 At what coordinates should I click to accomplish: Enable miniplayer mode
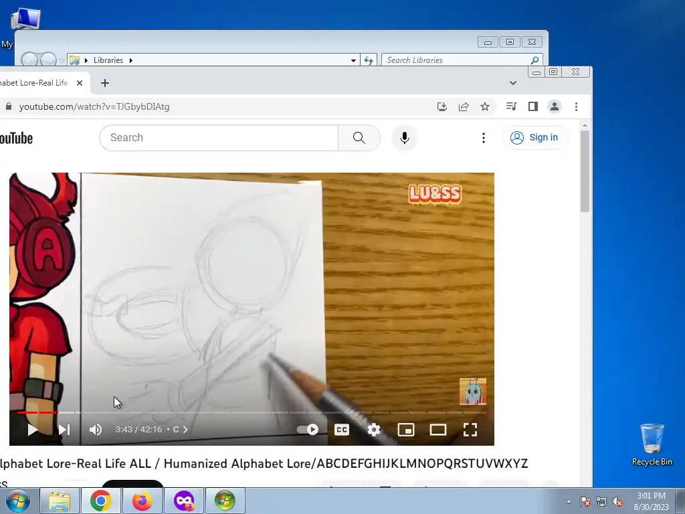coord(406,430)
